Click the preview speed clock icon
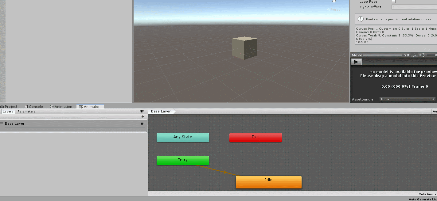 point(422,55)
